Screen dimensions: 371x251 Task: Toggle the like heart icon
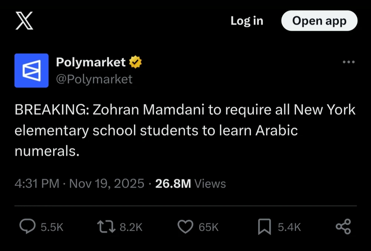(185, 227)
